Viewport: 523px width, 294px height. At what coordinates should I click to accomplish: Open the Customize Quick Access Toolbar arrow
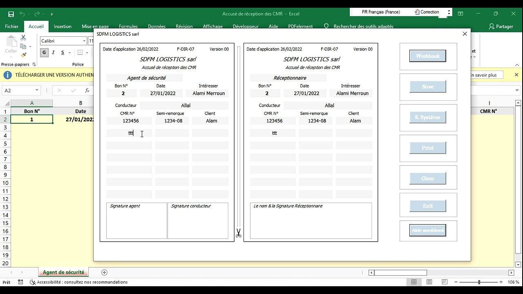[52, 14]
